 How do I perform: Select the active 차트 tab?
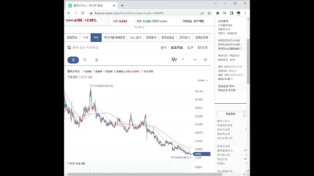coord(96,37)
